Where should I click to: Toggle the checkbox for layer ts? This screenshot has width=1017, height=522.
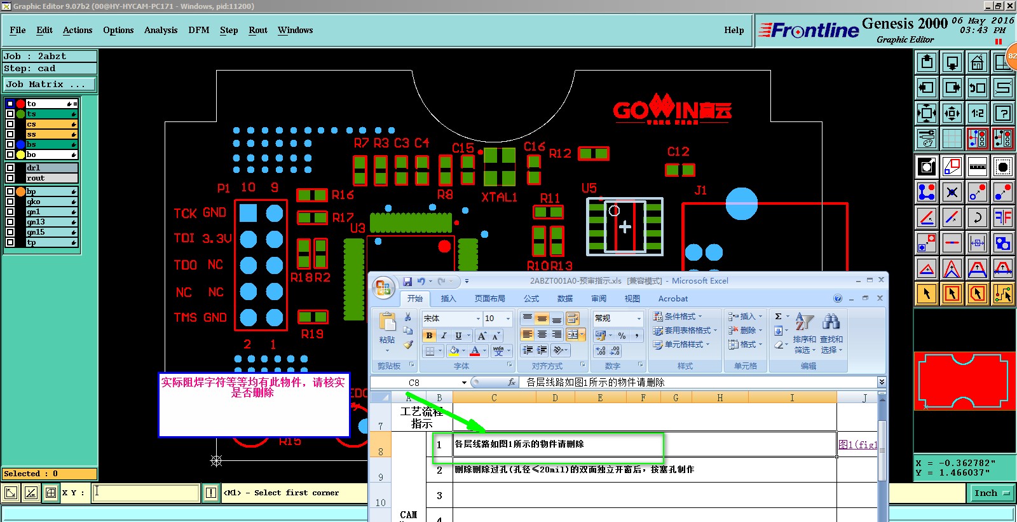10,114
